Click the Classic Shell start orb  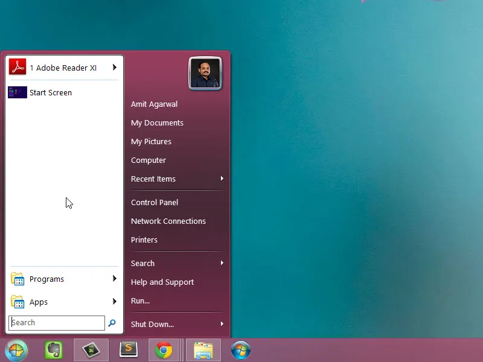click(16, 350)
